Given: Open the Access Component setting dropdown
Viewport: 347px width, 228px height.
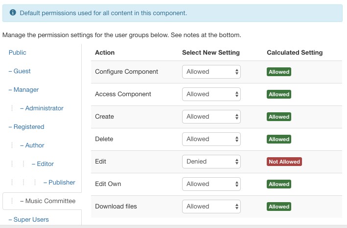Looking at the screenshot, I should [211, 94].
